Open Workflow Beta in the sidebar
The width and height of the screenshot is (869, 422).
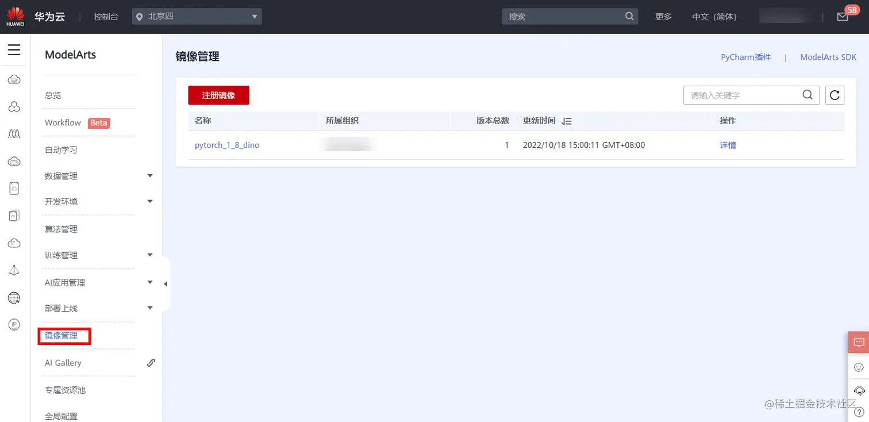coord(76,122)
